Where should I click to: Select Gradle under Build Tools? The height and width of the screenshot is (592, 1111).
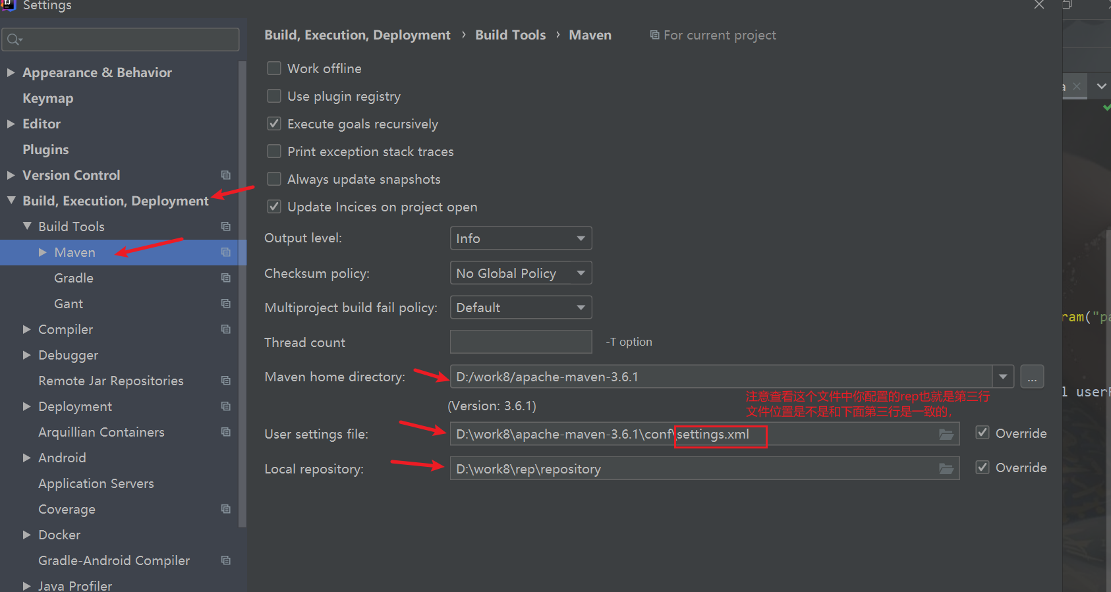coord(74,278)
